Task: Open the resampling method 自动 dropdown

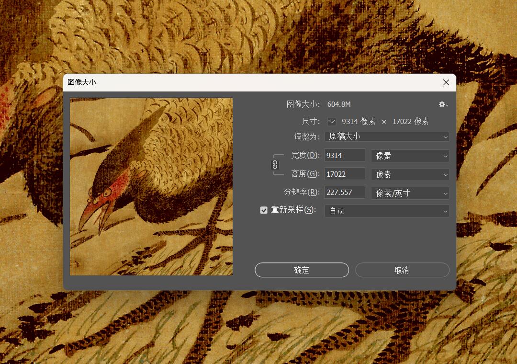Action: point(387,211)
